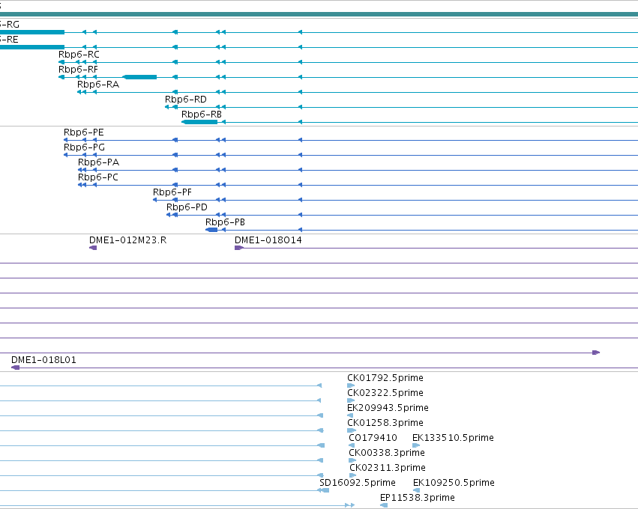
Task: Select the EK133510.5prime EST label
Action: [x=453, y=438]
